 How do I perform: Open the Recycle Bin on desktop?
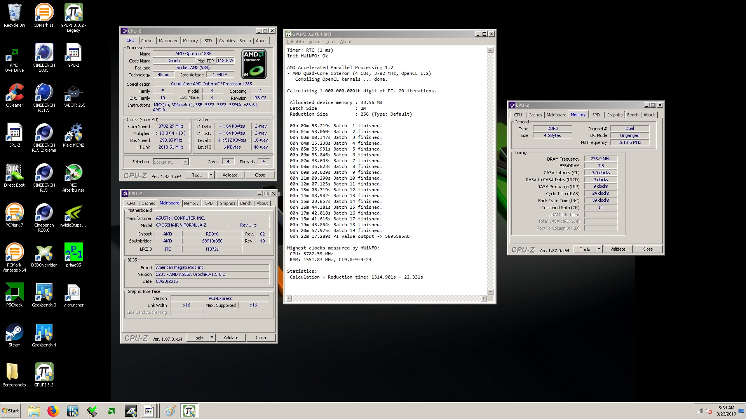click(x=14, y=16)
